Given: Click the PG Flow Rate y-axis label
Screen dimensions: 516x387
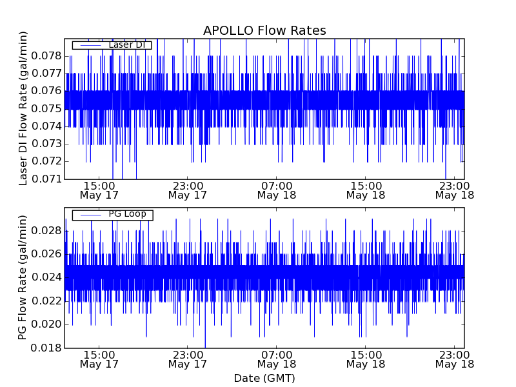Looking at the screenshot, I should 23,279.
